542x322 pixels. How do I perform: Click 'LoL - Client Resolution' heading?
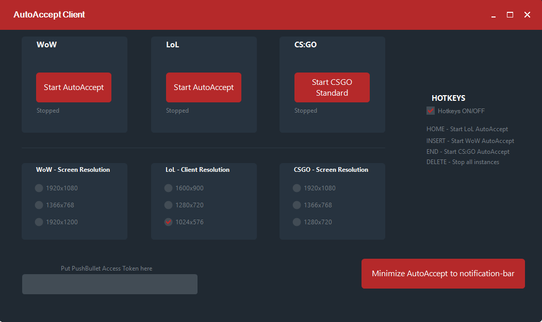198,170
